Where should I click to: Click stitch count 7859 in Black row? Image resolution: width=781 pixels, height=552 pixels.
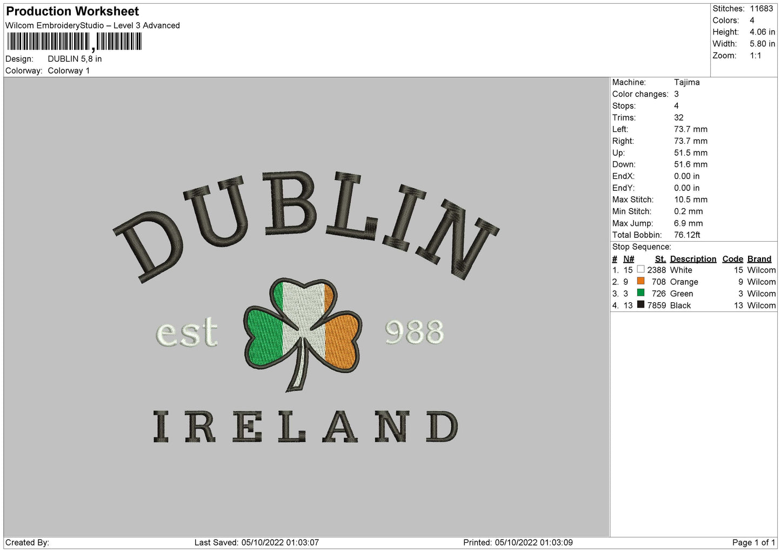[657, 306]
